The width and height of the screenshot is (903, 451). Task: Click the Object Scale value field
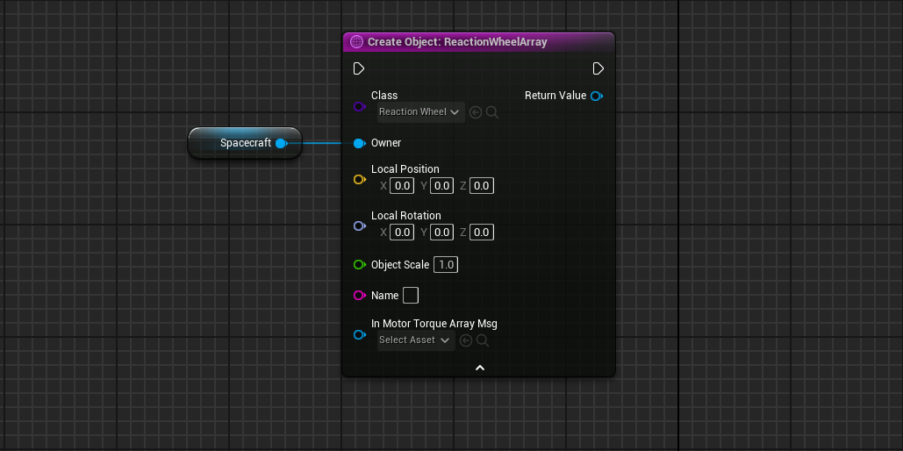pos(446,265)
